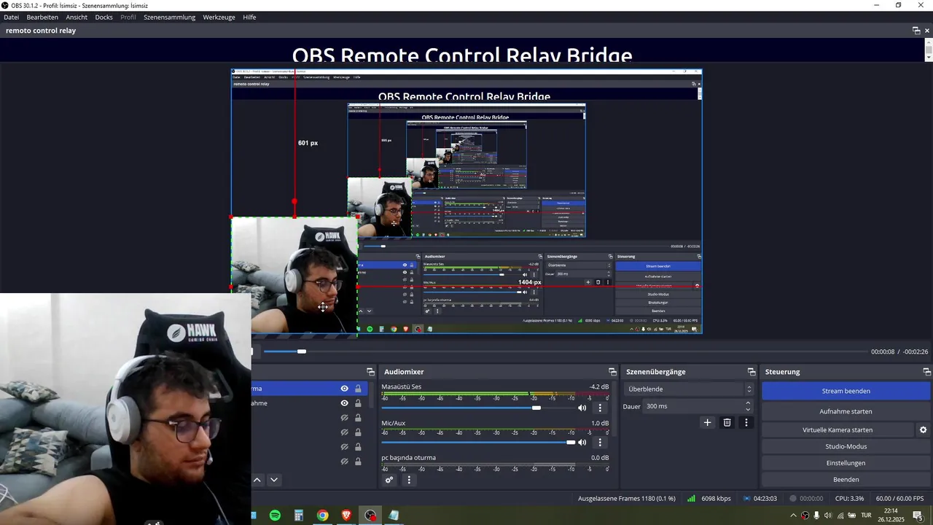The image size is (933, 525).
Task: Click relay dock scrollbar down arrow
Action: (x=928, y=57)
